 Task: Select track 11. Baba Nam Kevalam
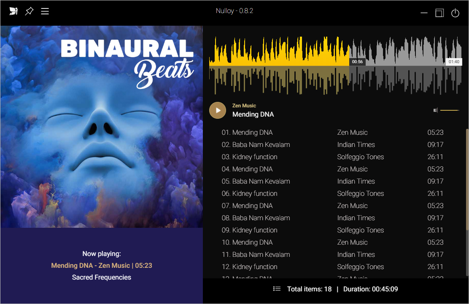tap(332, 255)
